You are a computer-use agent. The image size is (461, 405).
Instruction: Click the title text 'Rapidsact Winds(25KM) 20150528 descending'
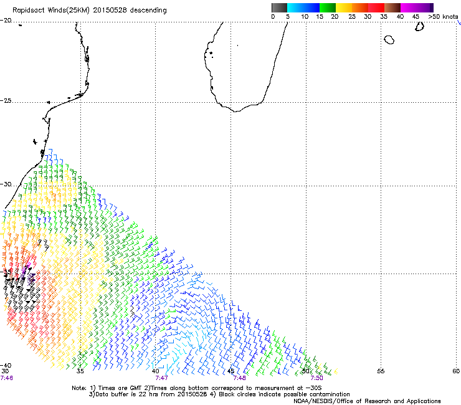pyautogui.click(x=89, y=11)
